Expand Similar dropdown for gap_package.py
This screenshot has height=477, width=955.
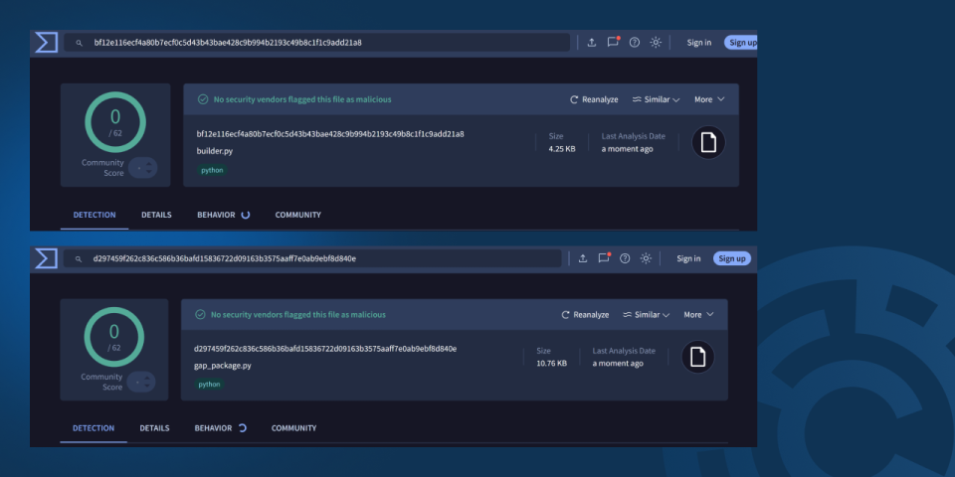click(647, 315)
